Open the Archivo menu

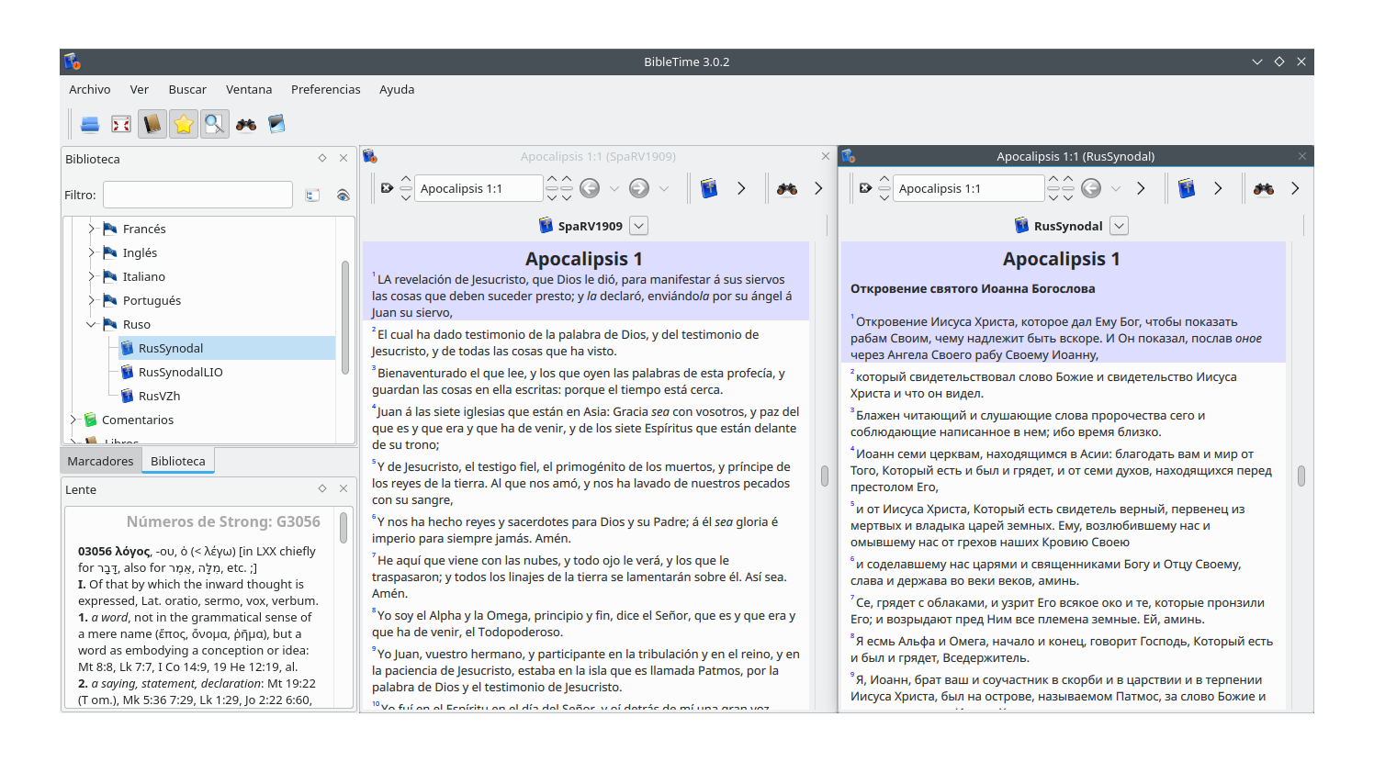click(x=90, y=89)
